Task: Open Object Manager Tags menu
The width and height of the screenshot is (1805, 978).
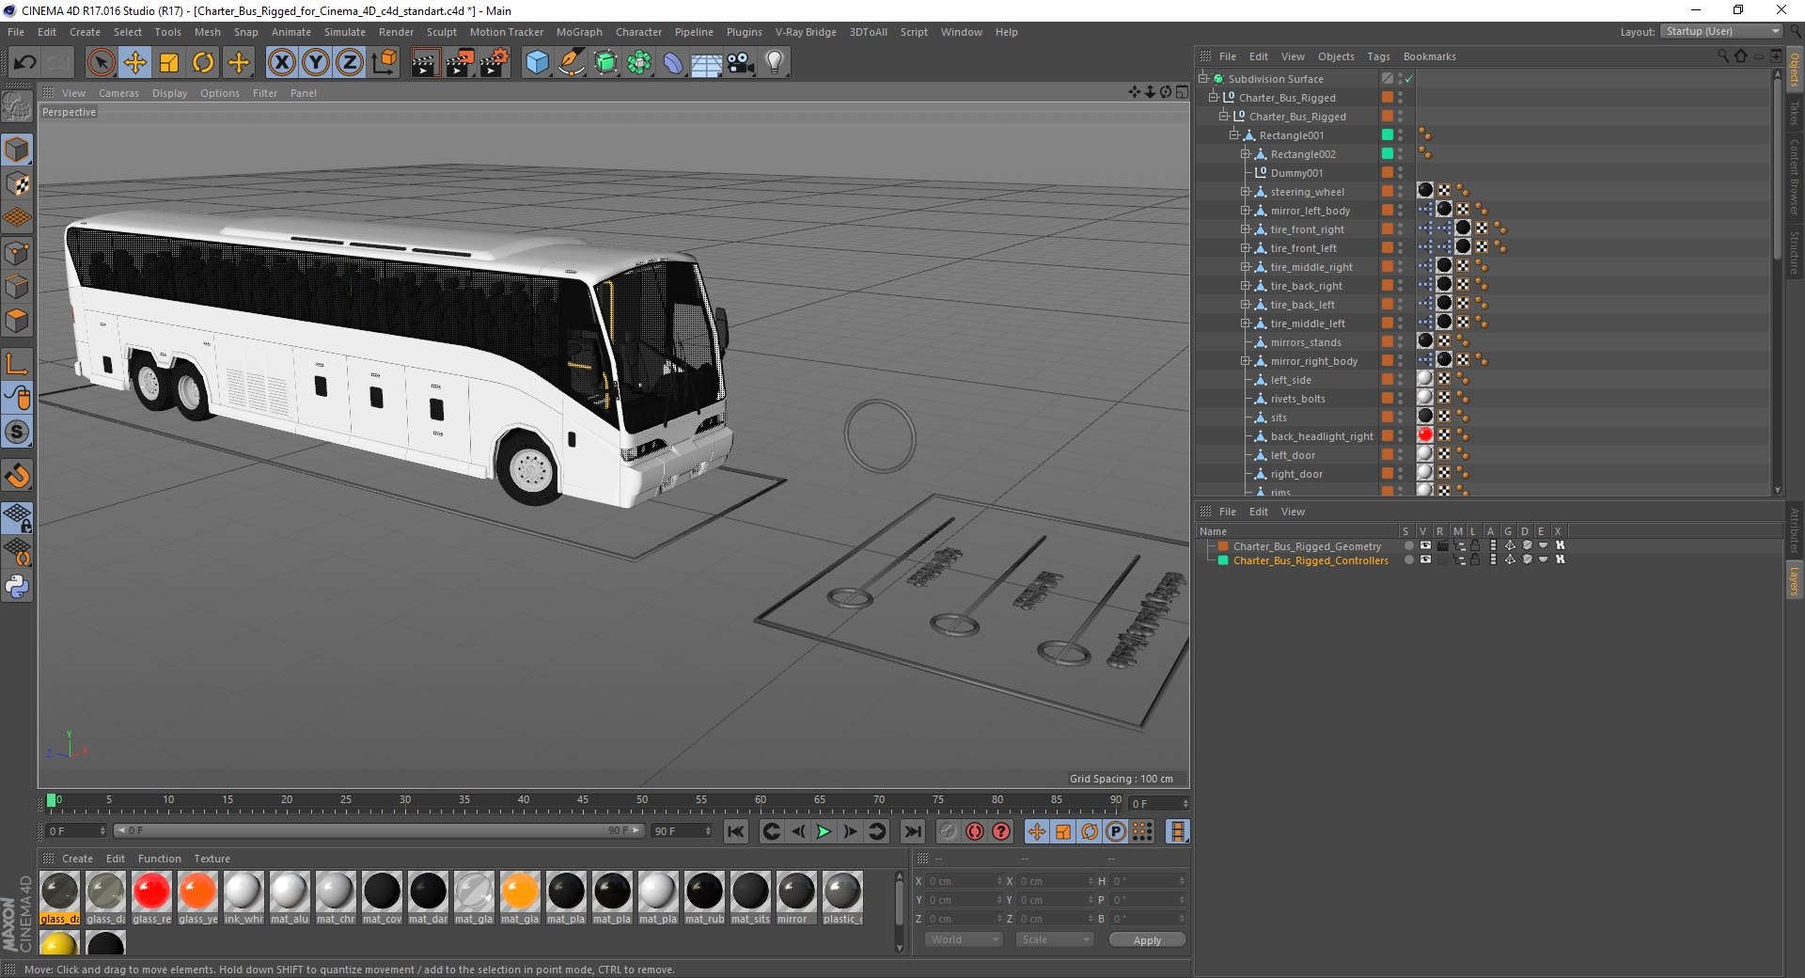Action: click(x=1378, y=56)
